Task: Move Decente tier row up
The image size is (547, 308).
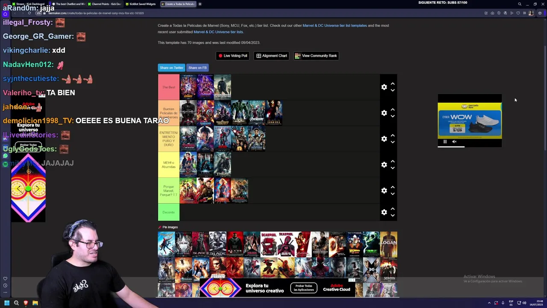Action: 392,209
